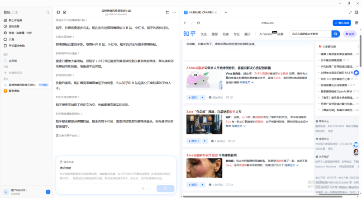The width and height of the screenshot is (362, 198).
Task: Expand the 研读相关技能 step
Action: [65, 75]
